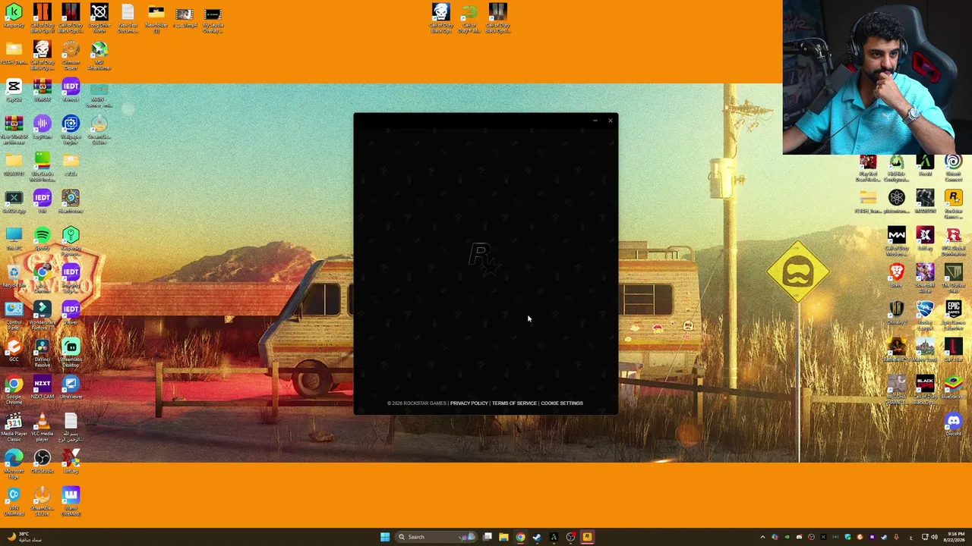Launch CapCut desktop shortcut
This screenshot has width=972, height=546.
coord(14,90)
